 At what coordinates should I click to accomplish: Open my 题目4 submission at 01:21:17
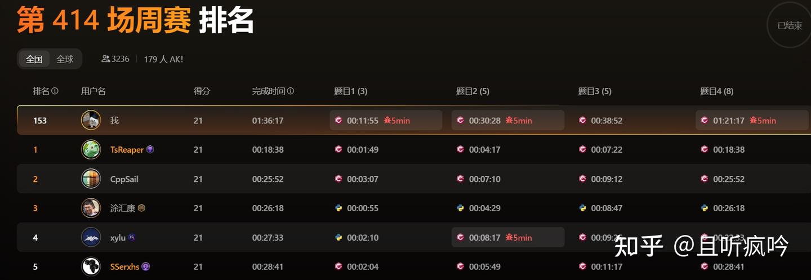tap(752, 120)
